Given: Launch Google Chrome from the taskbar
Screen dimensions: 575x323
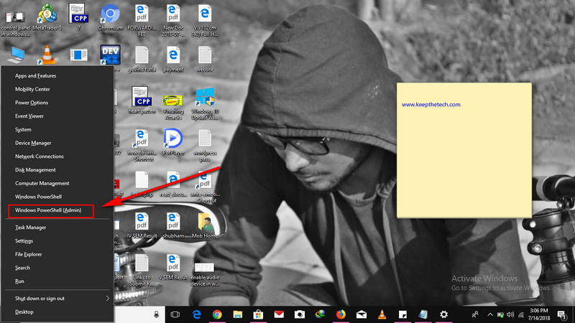Looking at the screenshot, I should coord(217,314).
